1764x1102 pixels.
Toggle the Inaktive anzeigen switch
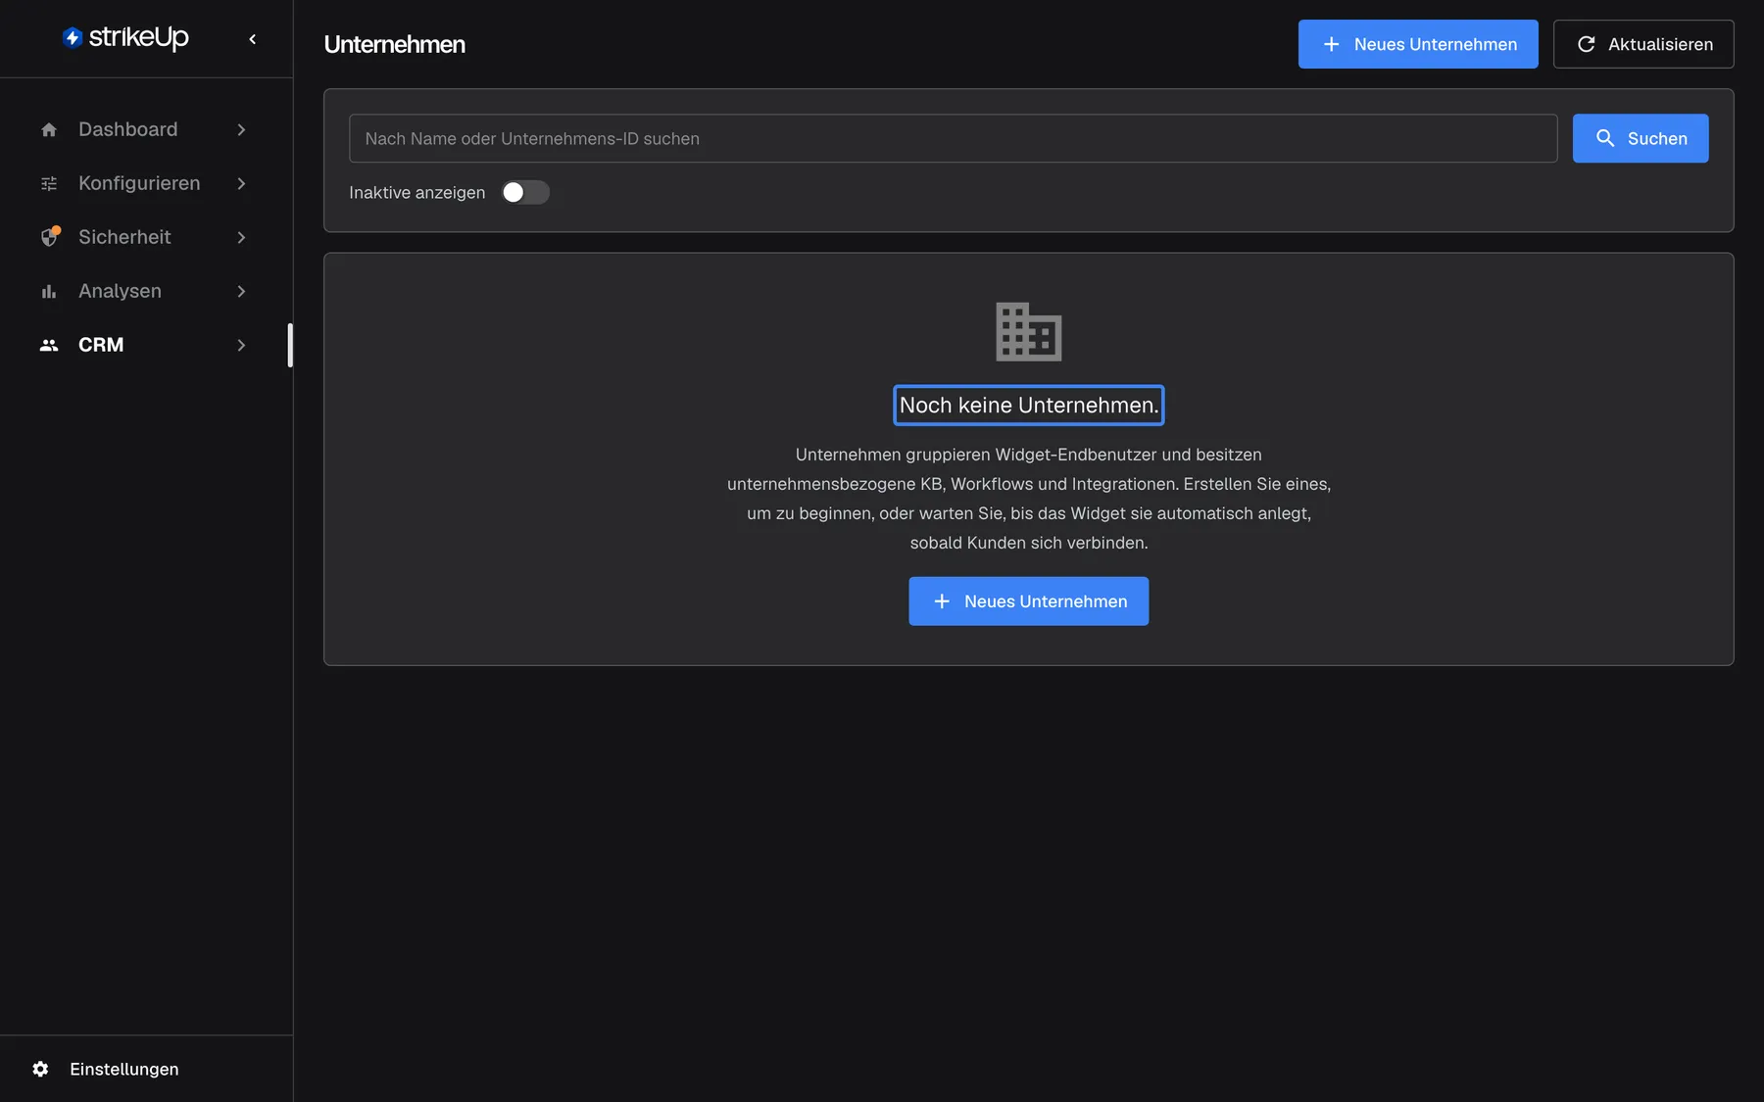tap(525, 192)
